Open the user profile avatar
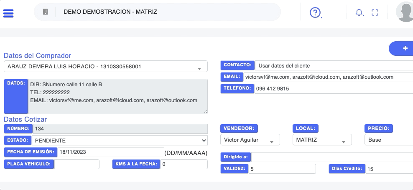The image size is (413, 190). click(x=405, y=12)
